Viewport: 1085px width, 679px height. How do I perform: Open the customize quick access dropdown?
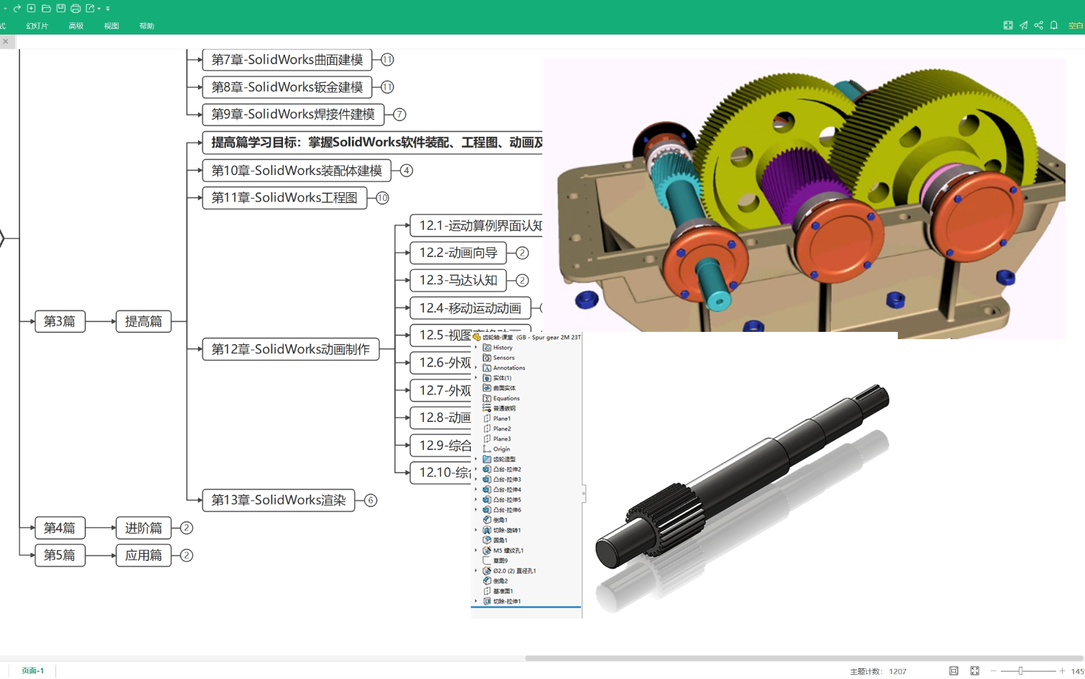(x=108, y=9)
